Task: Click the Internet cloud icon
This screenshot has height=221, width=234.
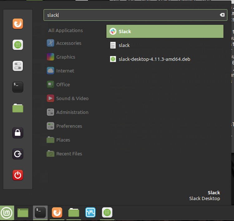Action: [51, 71]
